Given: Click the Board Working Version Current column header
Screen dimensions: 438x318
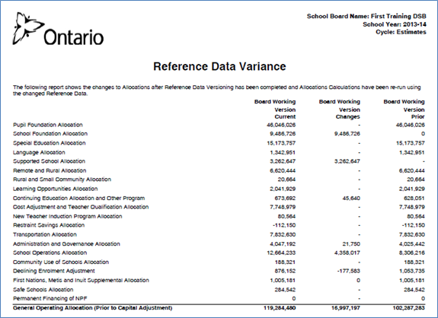Looking at the screenshot, I should [275, 109].
